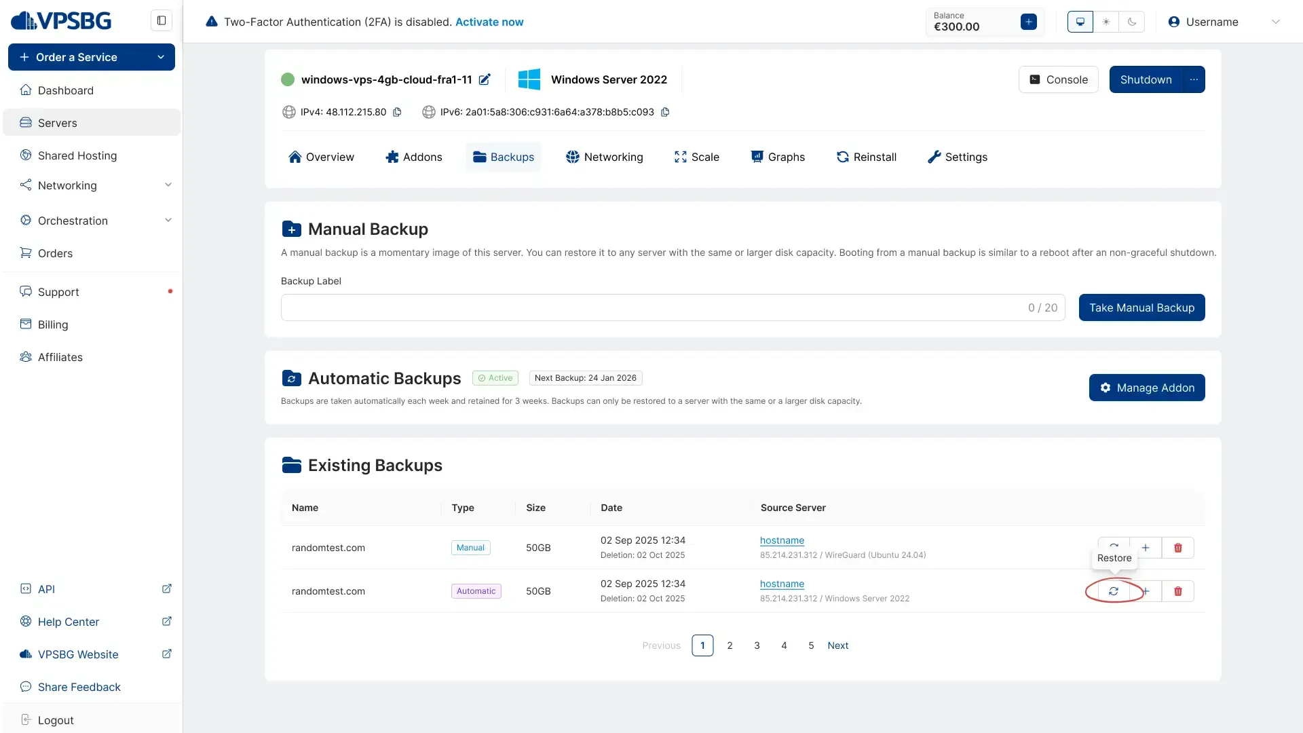This screenshot has width=1303, height=733.
Task: Open the Reinstall tab
Action: (x=867, y=157)
